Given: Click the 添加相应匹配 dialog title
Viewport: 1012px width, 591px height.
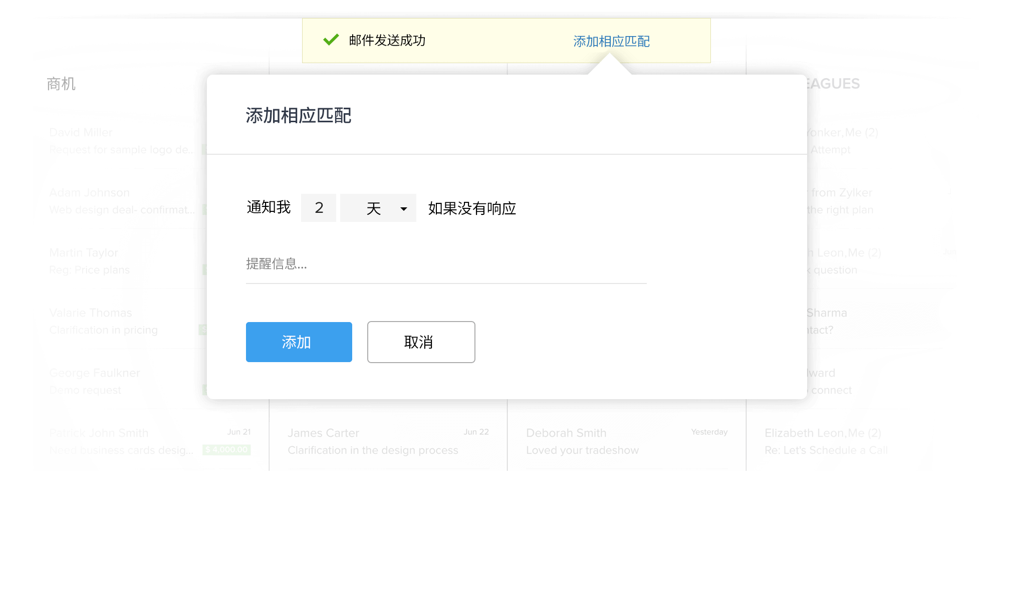Looking at the screenshot, I should [x=298, y=116].
